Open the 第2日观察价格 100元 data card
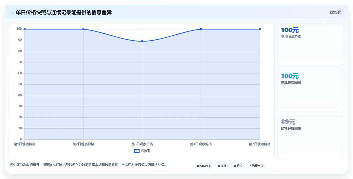Viewport: 353px width, 179px height. pyautogui.click(x=310, y=91)
